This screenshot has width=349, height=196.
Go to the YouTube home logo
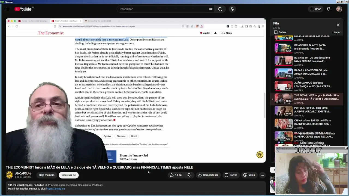[23, 9]
